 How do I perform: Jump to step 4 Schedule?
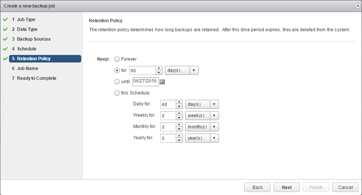pyautogui.click(x=26, y=49)
